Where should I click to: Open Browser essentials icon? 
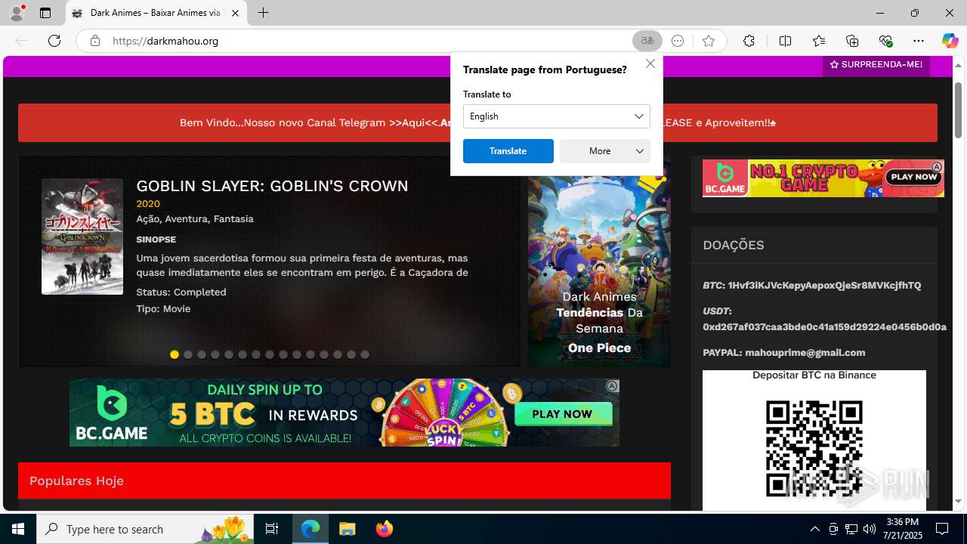point(885,41)
